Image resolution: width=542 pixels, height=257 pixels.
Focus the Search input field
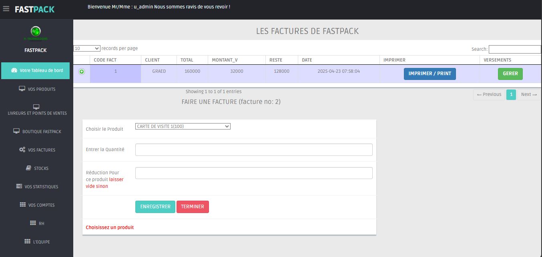(x=515, y=49)
